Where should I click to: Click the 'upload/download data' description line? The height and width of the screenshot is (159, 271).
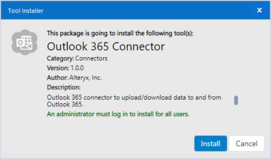(x=134, y=97)
